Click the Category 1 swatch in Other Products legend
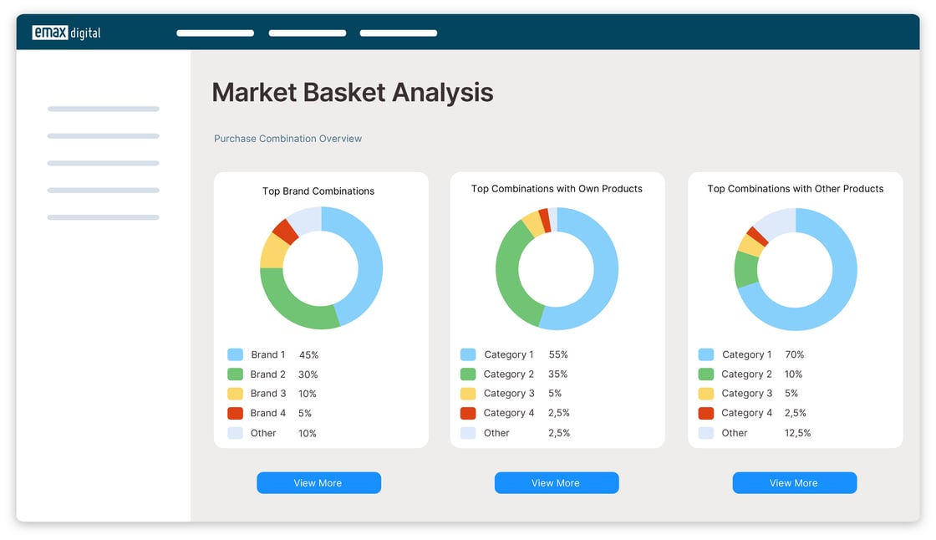Viewport: 936px width, 540px height. pos(706,354)
